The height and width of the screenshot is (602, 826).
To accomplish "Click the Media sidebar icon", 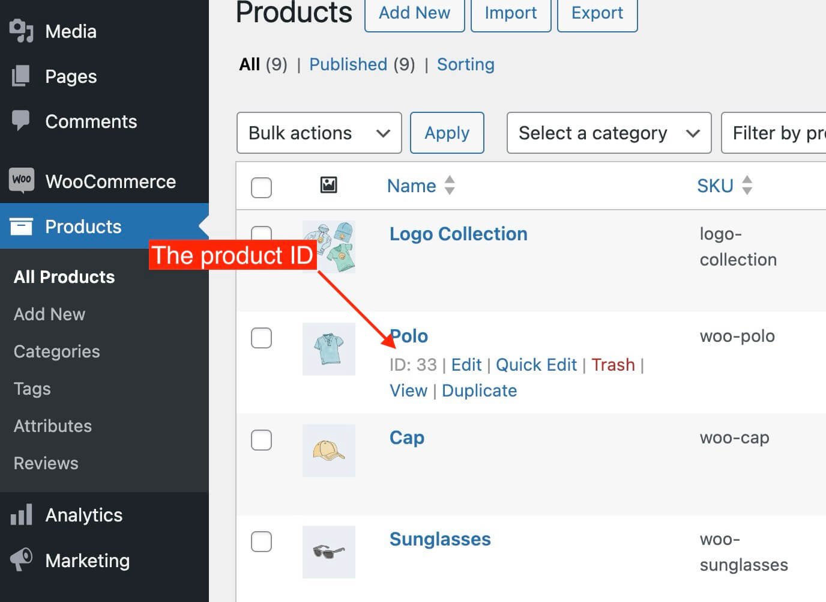I will (22, 31).
